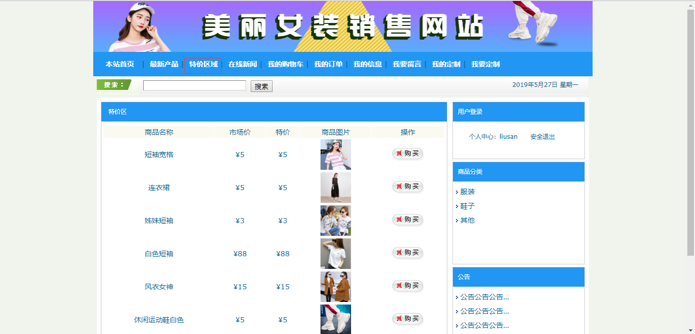This screenshot has height=334, width=695.
Task: Open the 短袖宽格 product name link
Action: pos(159,155)
